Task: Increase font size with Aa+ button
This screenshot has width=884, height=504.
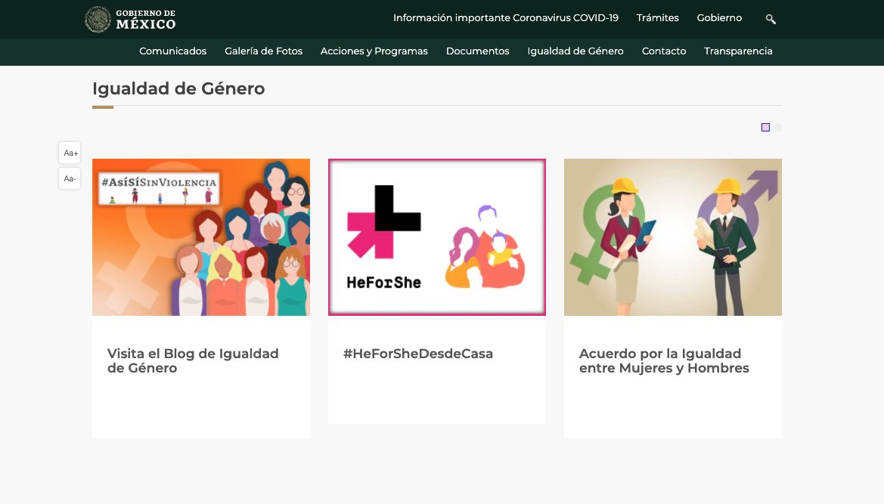Action: click(x=70, y=153)
